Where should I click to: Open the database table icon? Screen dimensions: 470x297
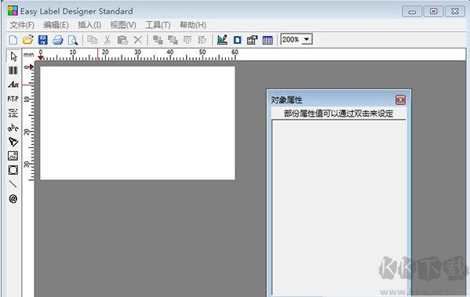(268, 40)
